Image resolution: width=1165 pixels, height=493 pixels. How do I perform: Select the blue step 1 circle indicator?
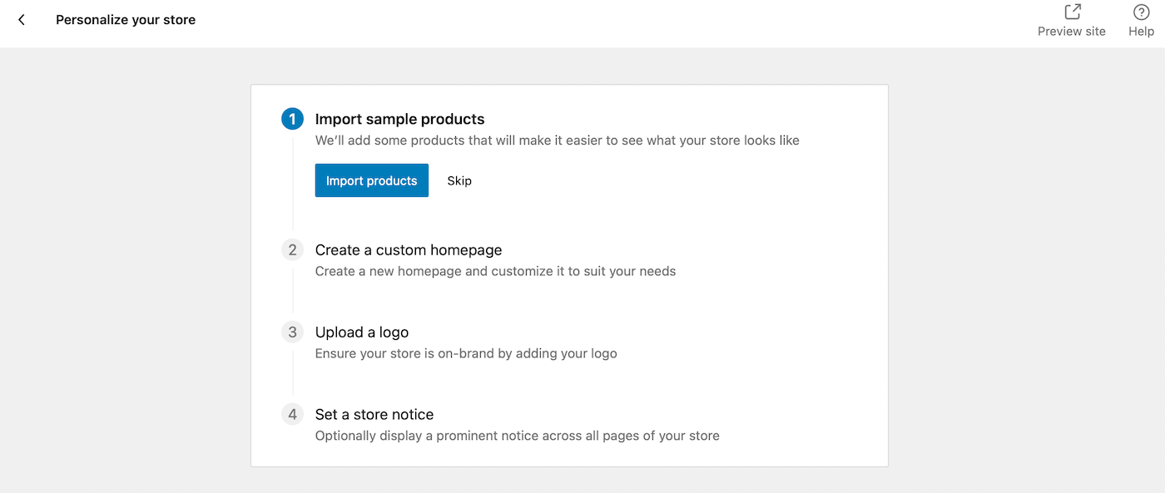coord(292,119)
